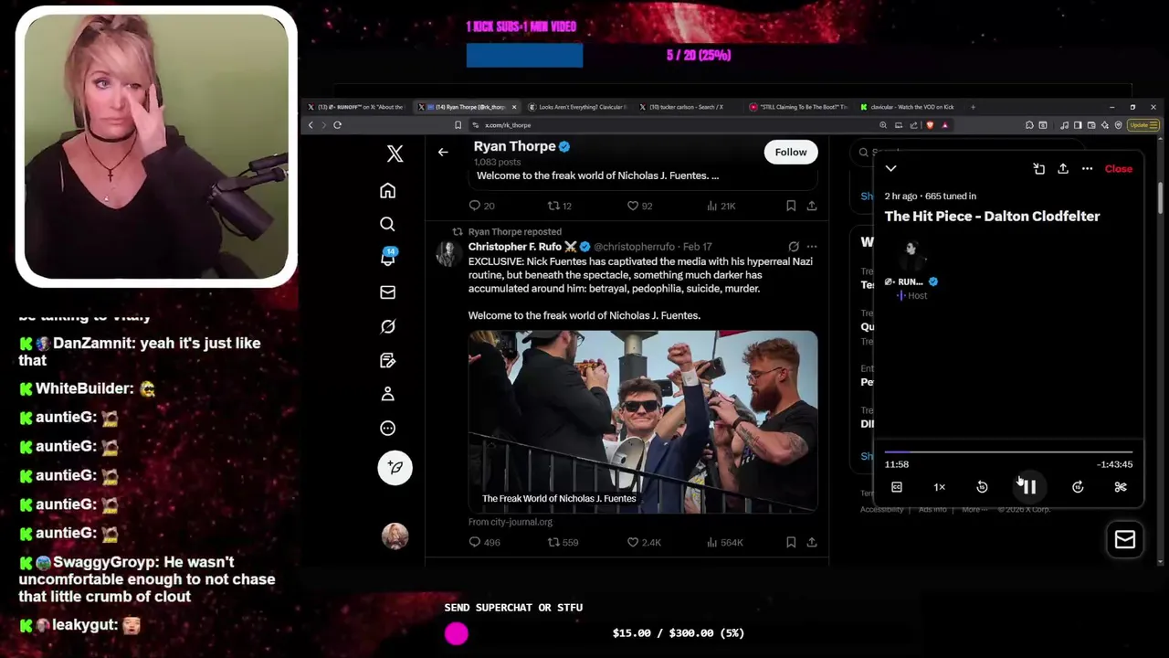Change Space playback speed 1x
This screenshot has width=1169, height=658.
(x=939, y=487)
